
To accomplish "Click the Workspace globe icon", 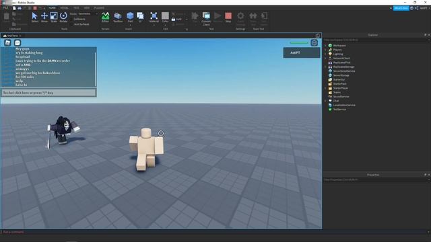I will (330, 46).
